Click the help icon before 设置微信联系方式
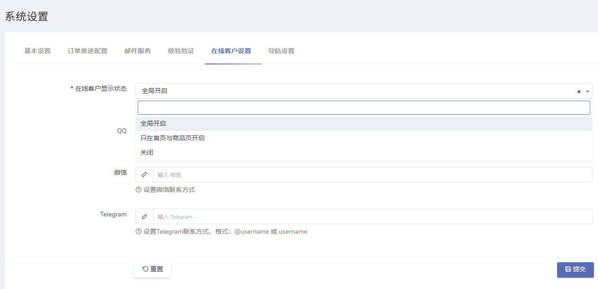Screen dimensions: 598x289 139,190
